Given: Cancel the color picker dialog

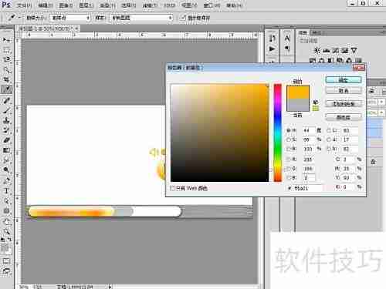Looking at the screenshot, I should coord(344,90).
